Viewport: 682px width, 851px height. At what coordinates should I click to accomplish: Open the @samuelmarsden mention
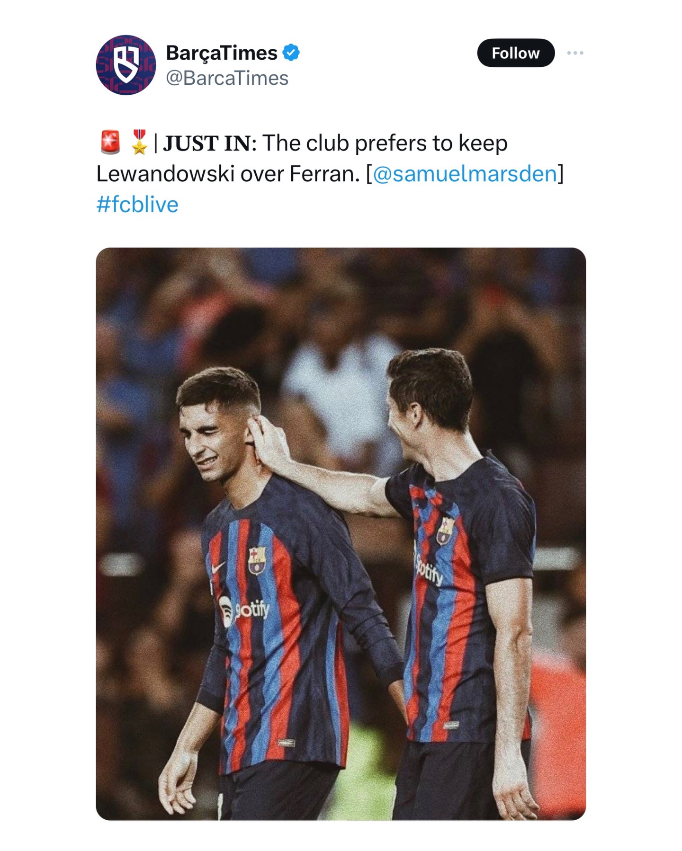pos(465,174)
